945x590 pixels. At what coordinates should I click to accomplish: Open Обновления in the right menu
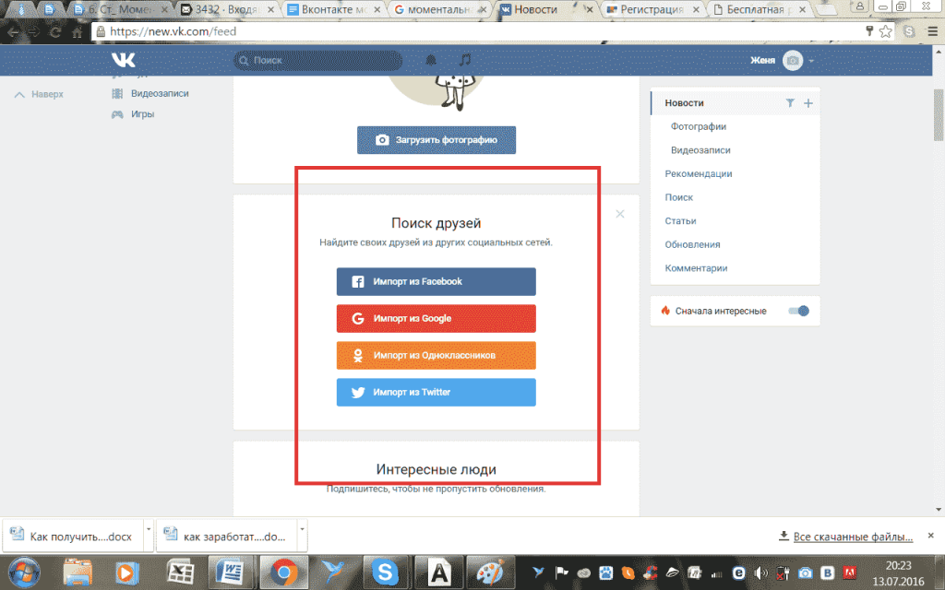(692, 244)
